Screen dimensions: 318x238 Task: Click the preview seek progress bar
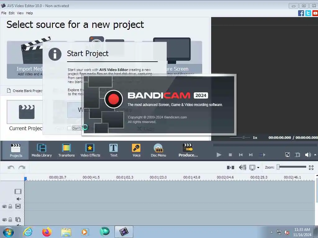[x=265, y=145]
